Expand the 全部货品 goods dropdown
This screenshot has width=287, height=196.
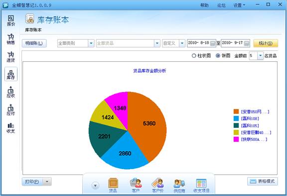point(157,43)
